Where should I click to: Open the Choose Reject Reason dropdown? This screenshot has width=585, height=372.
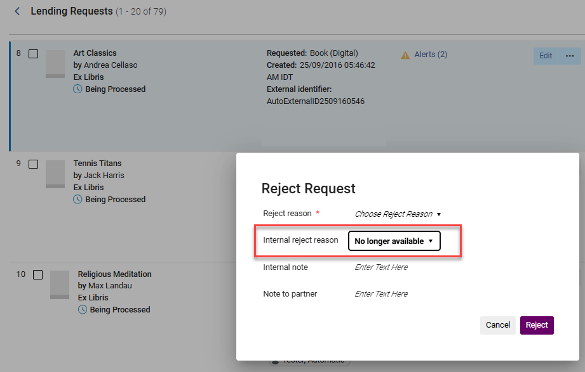[x=397, y=214]
